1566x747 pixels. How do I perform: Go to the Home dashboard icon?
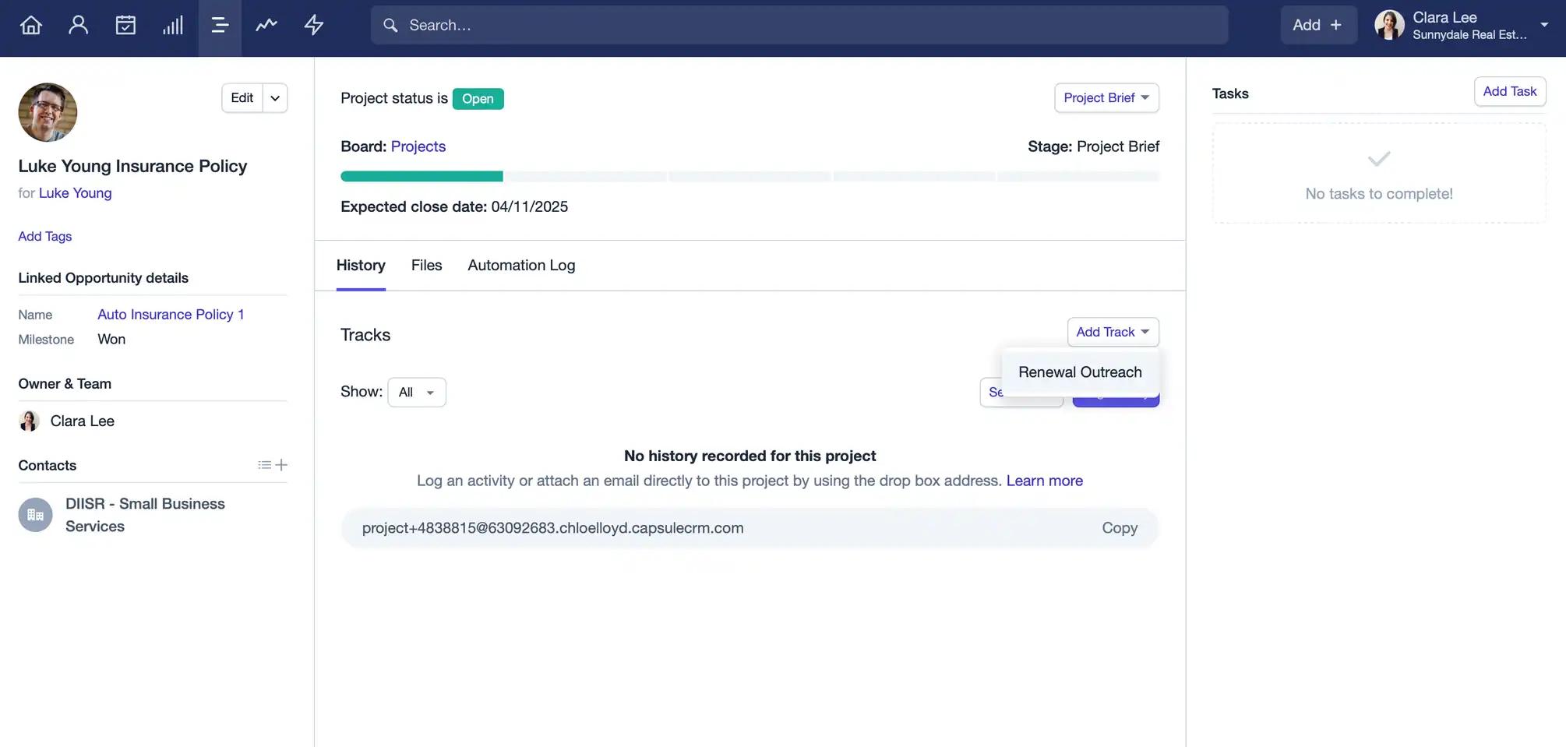point(31,25)
